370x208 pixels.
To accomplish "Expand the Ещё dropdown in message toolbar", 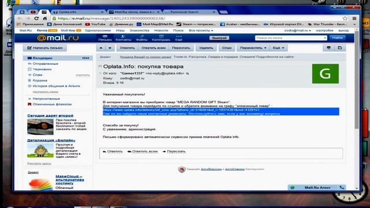I will coord(279,48).
